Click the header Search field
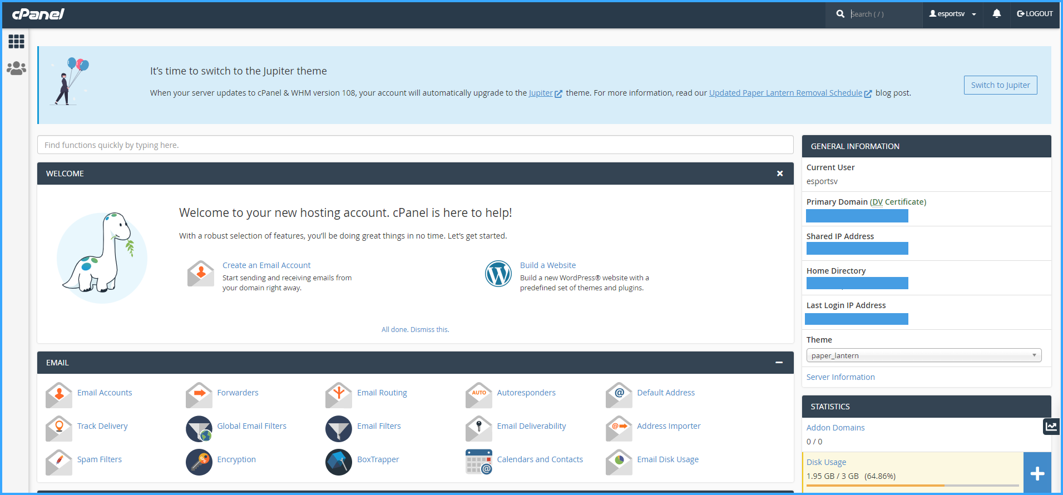Image resolution: width=1063 pixels, height=495 pixels. coord(884,14)
